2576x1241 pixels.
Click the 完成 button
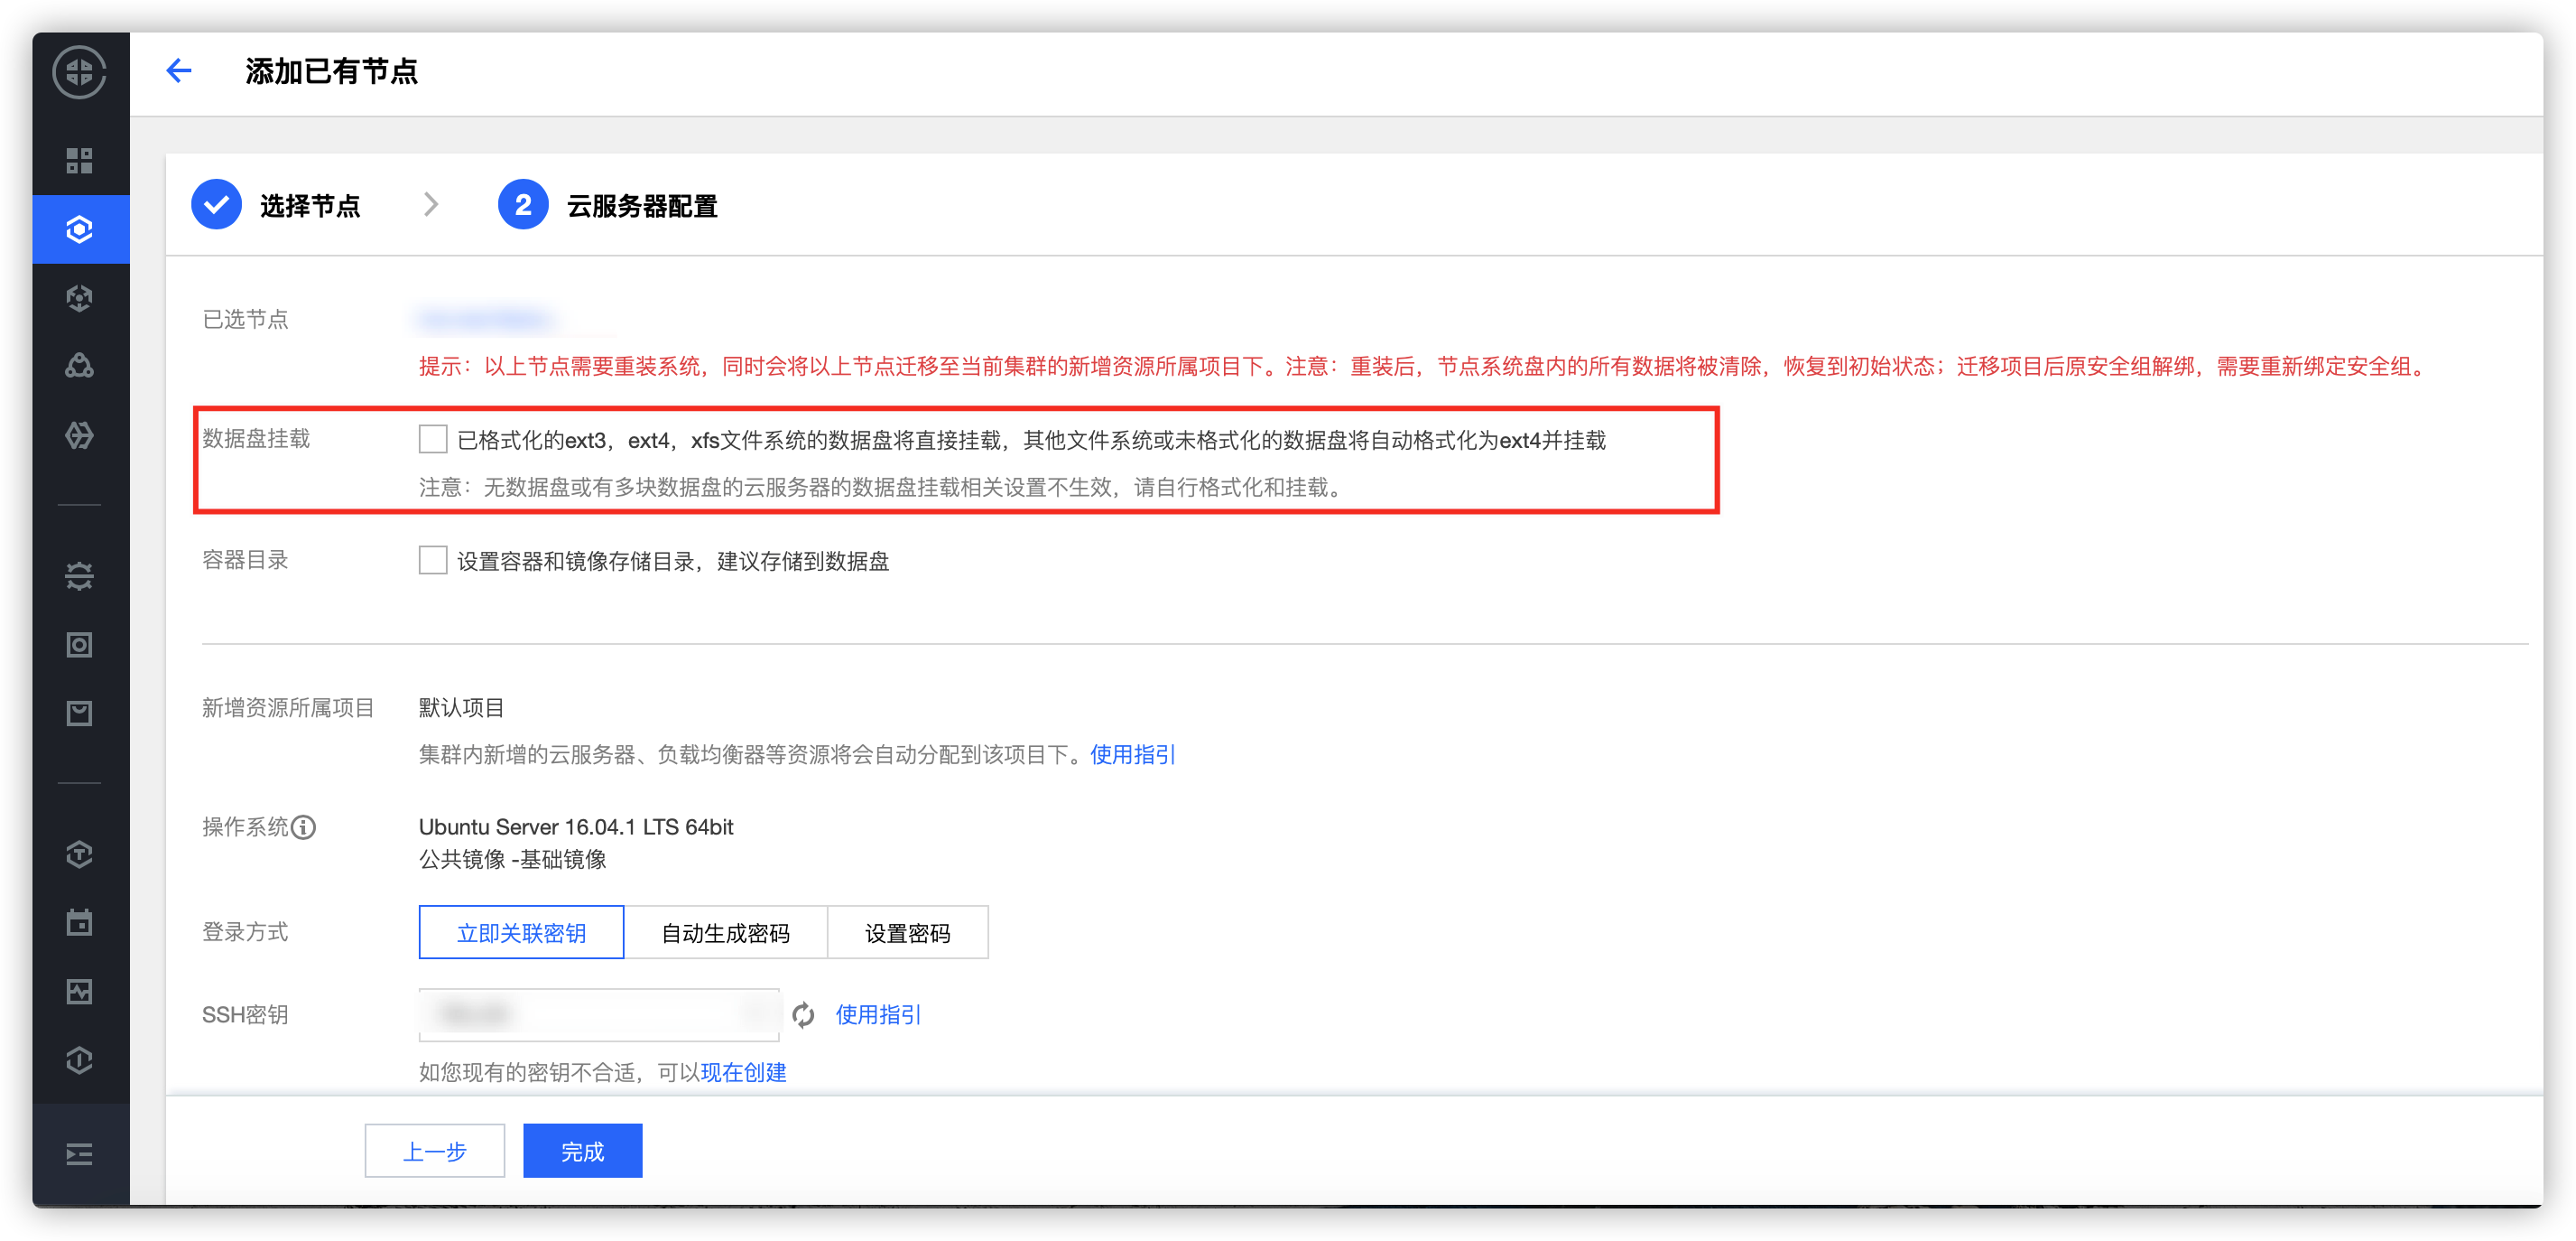pyautogui.click(x=583, y=1151)
